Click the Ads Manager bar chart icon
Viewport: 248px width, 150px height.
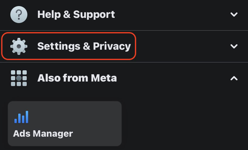coord(21,117)
